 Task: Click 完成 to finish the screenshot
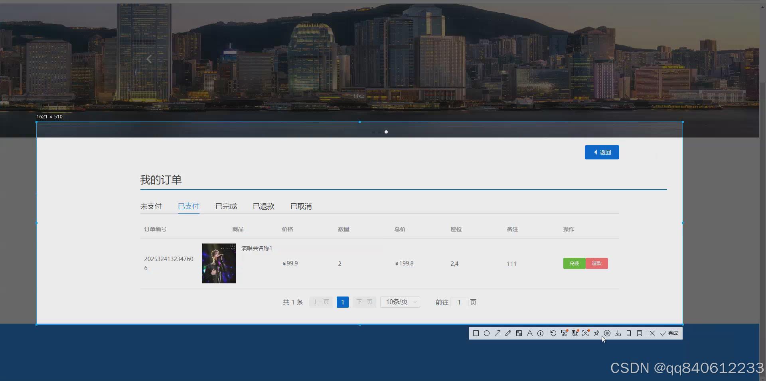[669, 333]
